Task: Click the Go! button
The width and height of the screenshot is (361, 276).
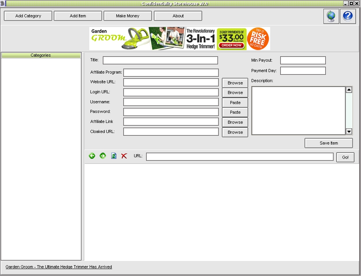Action: coord(345,157)
